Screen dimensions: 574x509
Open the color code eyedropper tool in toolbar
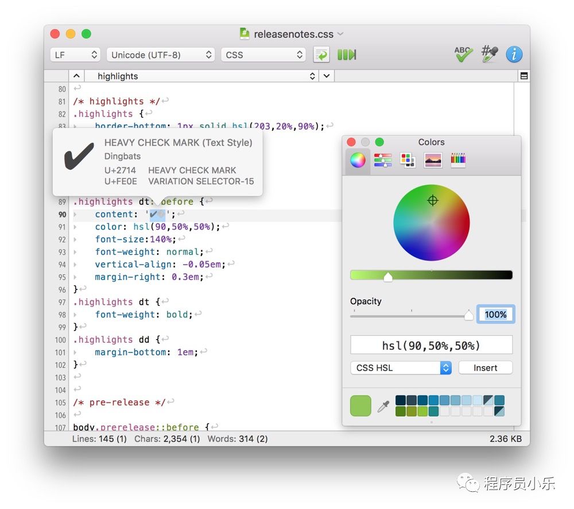tap(490, 54)
